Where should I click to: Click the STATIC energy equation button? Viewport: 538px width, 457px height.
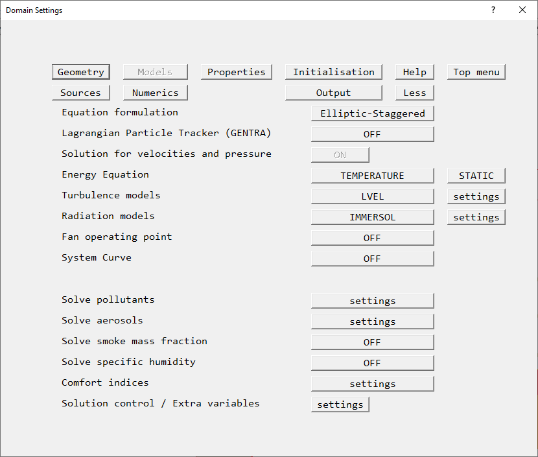point(476,176)
